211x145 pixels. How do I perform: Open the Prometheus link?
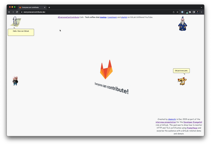pos(192,128)
